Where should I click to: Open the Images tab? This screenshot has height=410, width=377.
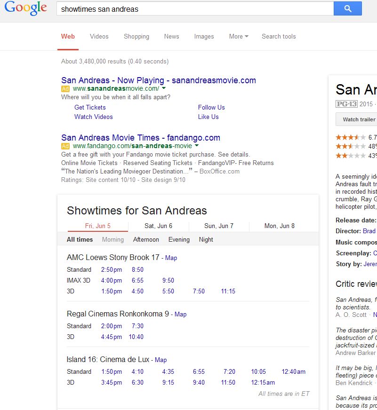click(x=204, y=36)
